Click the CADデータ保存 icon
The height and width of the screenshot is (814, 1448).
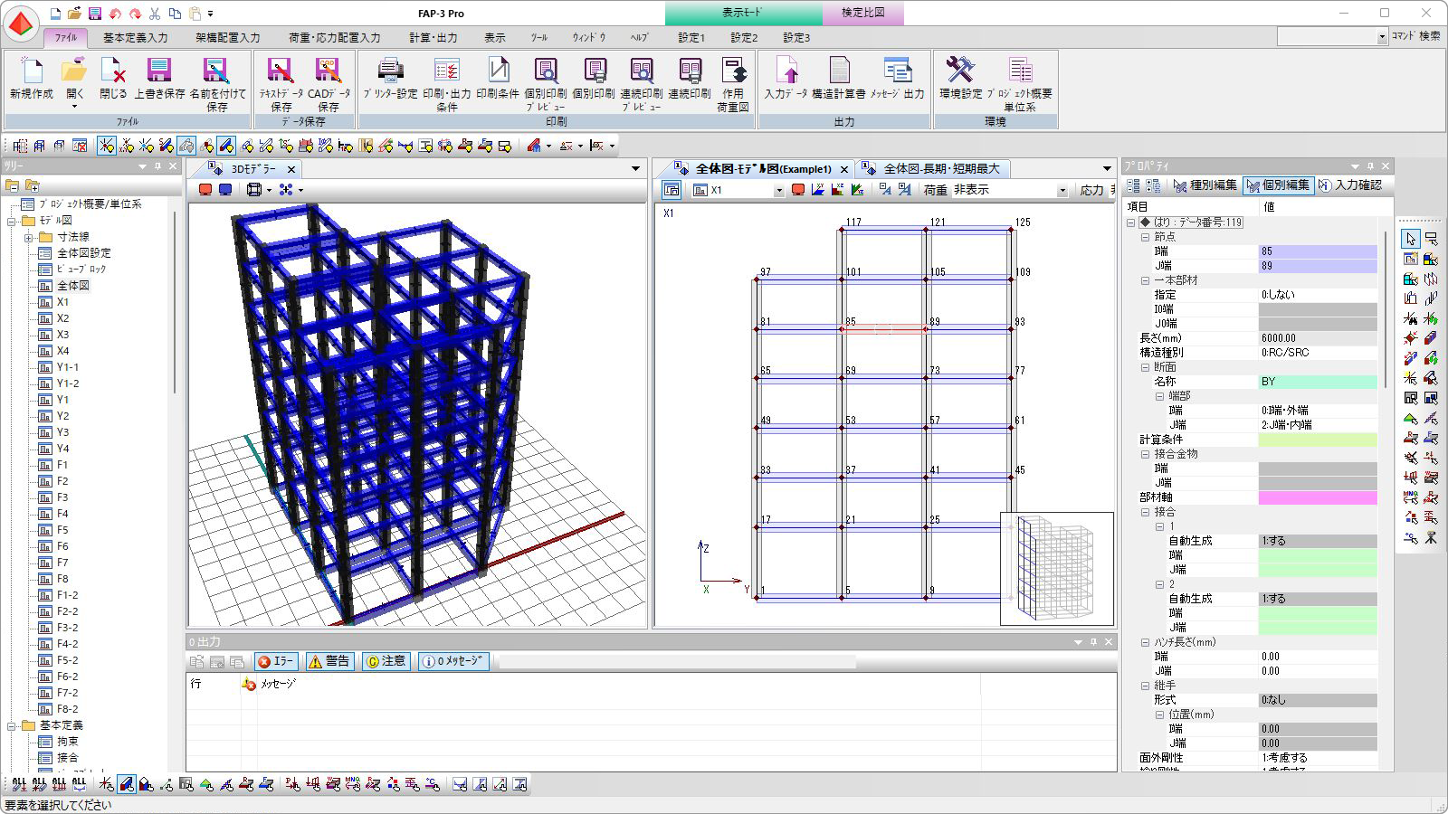pos(328,78)
